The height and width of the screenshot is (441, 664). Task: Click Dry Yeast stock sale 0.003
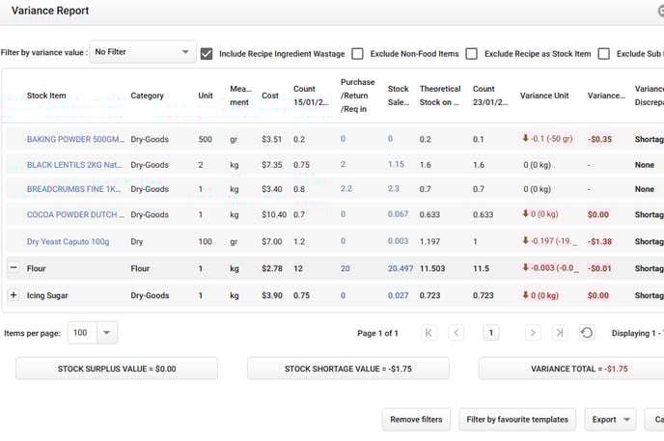tap(398, 241)
